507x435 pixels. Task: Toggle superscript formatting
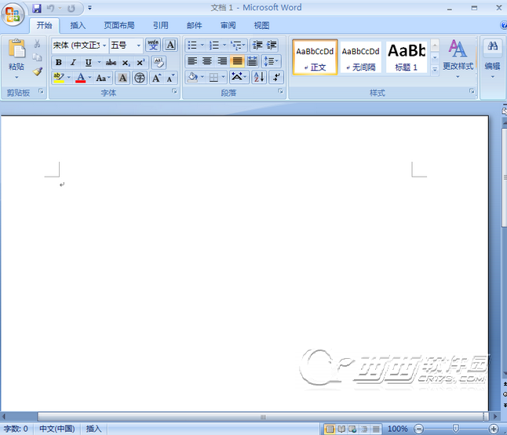click(x=140, y=62)
